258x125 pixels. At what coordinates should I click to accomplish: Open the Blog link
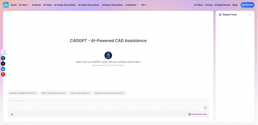point(235,5)
